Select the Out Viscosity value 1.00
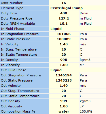This screenshot has height=114, width=106. coord(64,106)
